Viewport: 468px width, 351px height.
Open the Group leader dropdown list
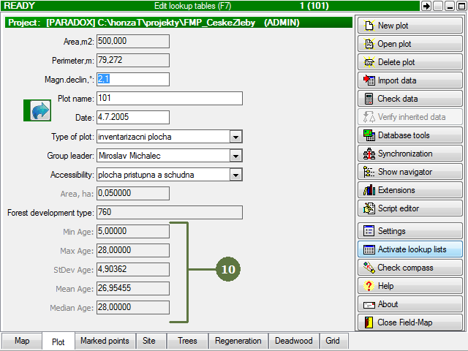(235, 155)
